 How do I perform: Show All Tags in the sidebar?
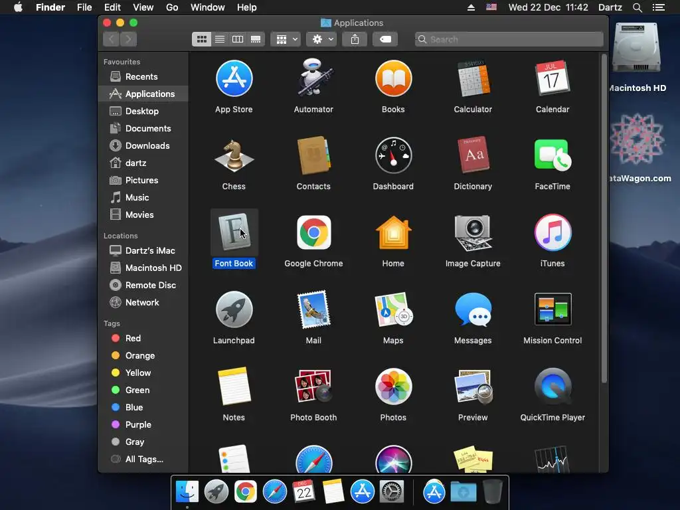(x=143, y=460)
